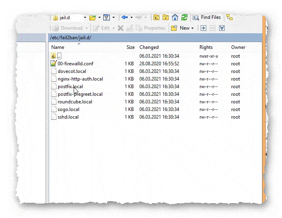Refresh the directory with green arrows icon

coord(184,18)
